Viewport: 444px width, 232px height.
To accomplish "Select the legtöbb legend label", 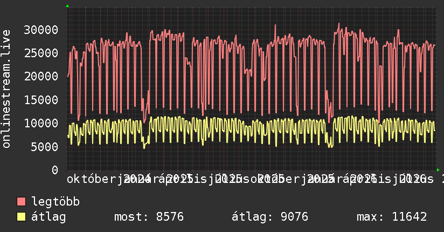I will (55, 202).
